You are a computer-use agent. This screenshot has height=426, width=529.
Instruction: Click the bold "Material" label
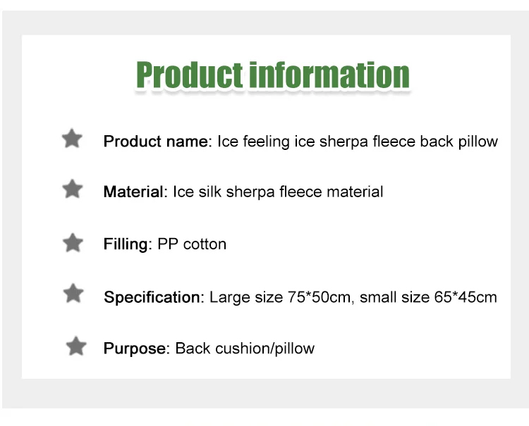point(135,192)
